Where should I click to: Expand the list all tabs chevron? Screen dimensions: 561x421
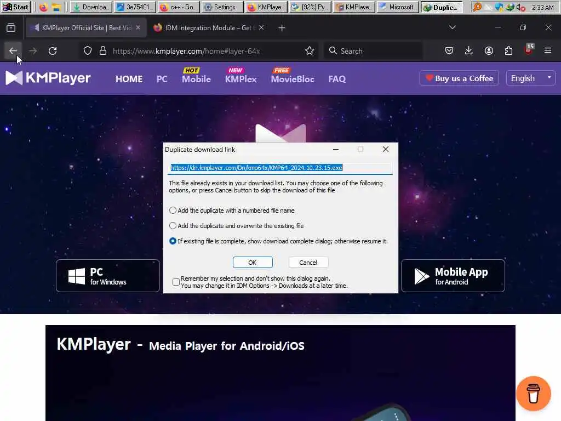pos(452,27)
